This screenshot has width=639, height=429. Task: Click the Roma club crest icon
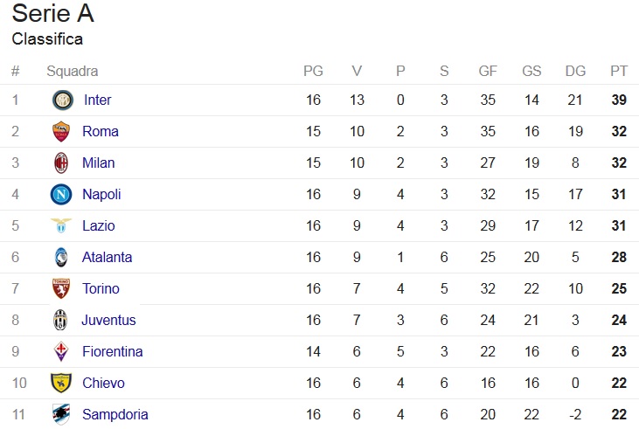pyautogui.click(x=61, y=131)
